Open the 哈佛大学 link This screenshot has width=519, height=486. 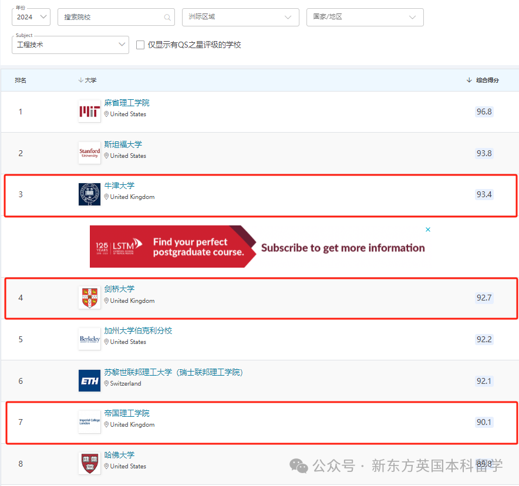[x=120, y=455]
